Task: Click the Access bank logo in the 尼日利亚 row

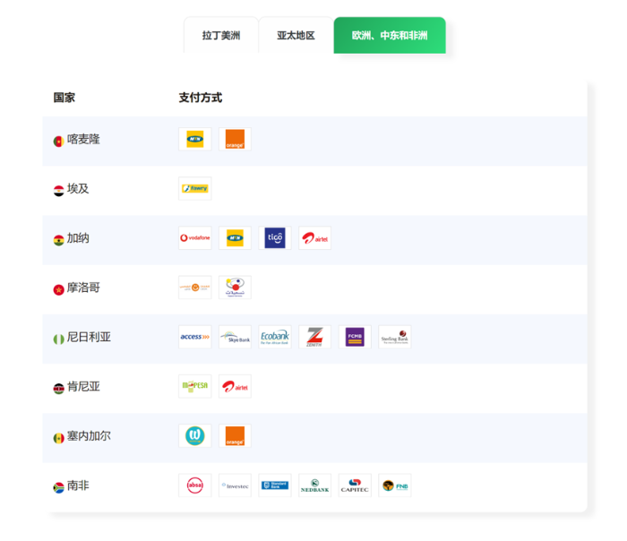Action: click(x=194, y=337)
